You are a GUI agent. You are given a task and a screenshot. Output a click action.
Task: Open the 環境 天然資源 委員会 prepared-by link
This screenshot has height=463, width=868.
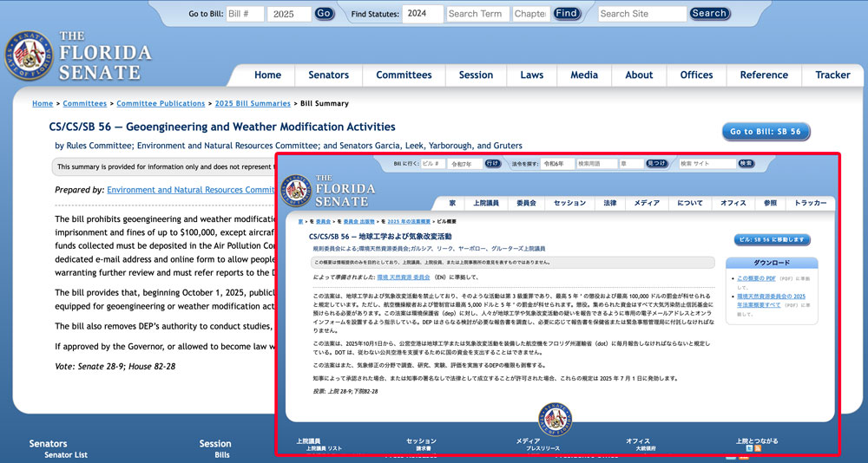tap(404, 277)
